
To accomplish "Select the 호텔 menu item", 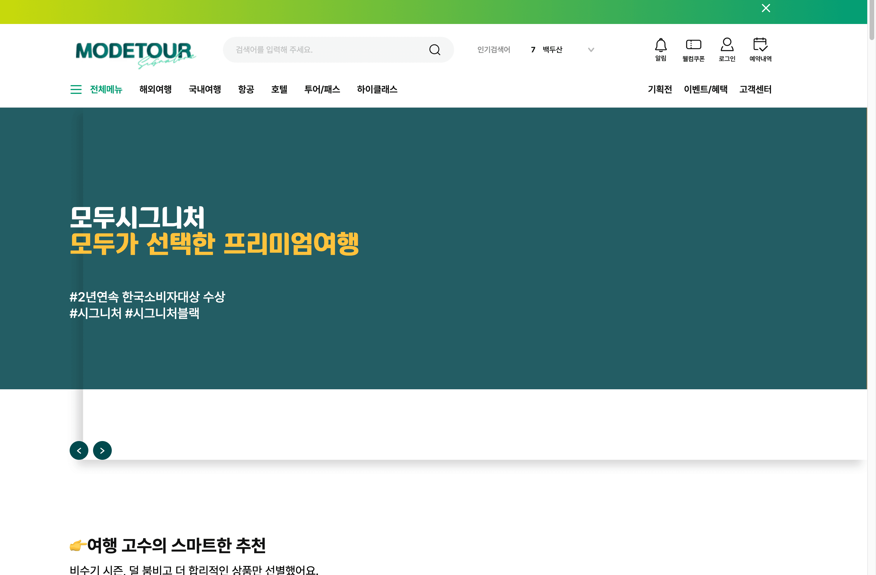I will 279,89.
